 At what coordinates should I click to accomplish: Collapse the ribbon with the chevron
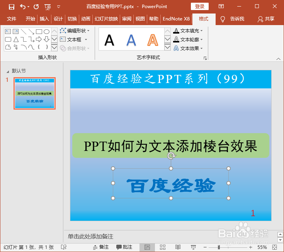[278, 59]
